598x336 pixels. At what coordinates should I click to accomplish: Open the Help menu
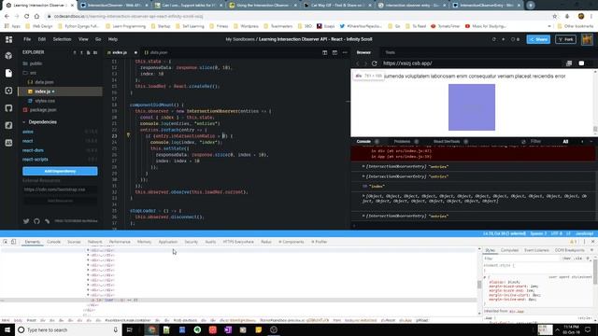point(113,39)
